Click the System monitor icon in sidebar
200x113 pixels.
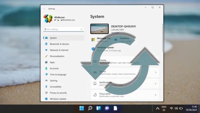pyautogui.click(x=46, y=38)
